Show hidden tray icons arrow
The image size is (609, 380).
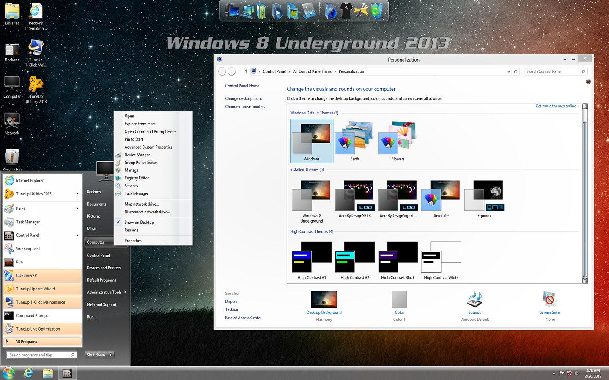(x=554, y=373)
